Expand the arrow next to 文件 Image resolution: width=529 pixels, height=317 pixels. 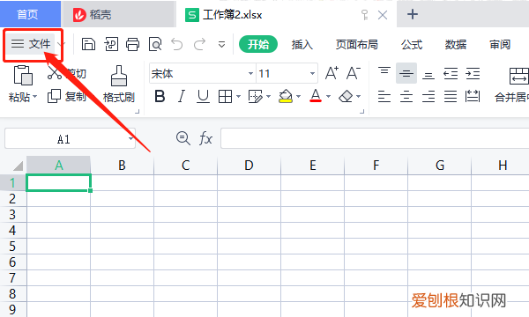[61, 44]
